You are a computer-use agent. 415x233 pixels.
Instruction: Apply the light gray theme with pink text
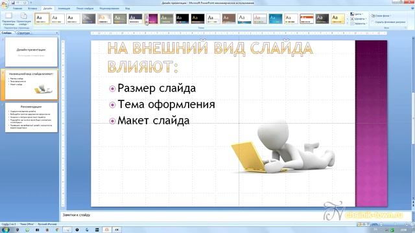[260, 19]
